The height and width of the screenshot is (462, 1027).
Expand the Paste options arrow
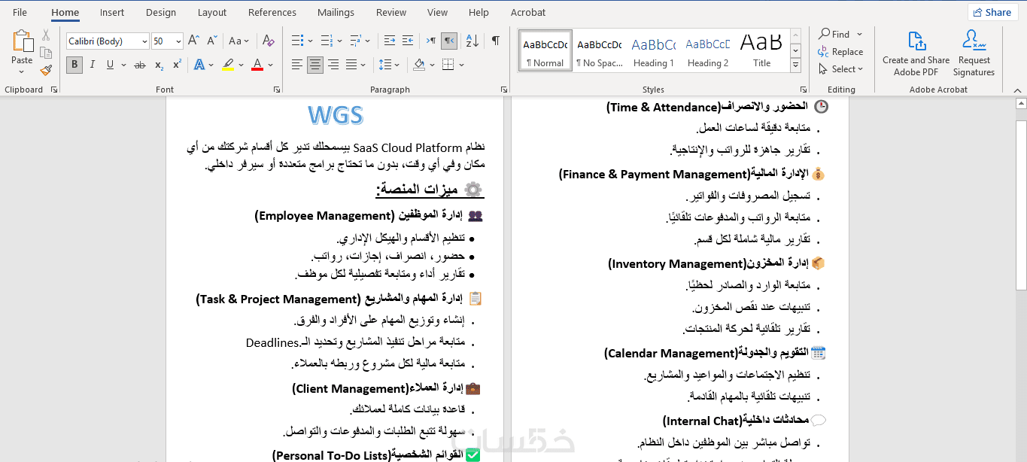(22, 72)
